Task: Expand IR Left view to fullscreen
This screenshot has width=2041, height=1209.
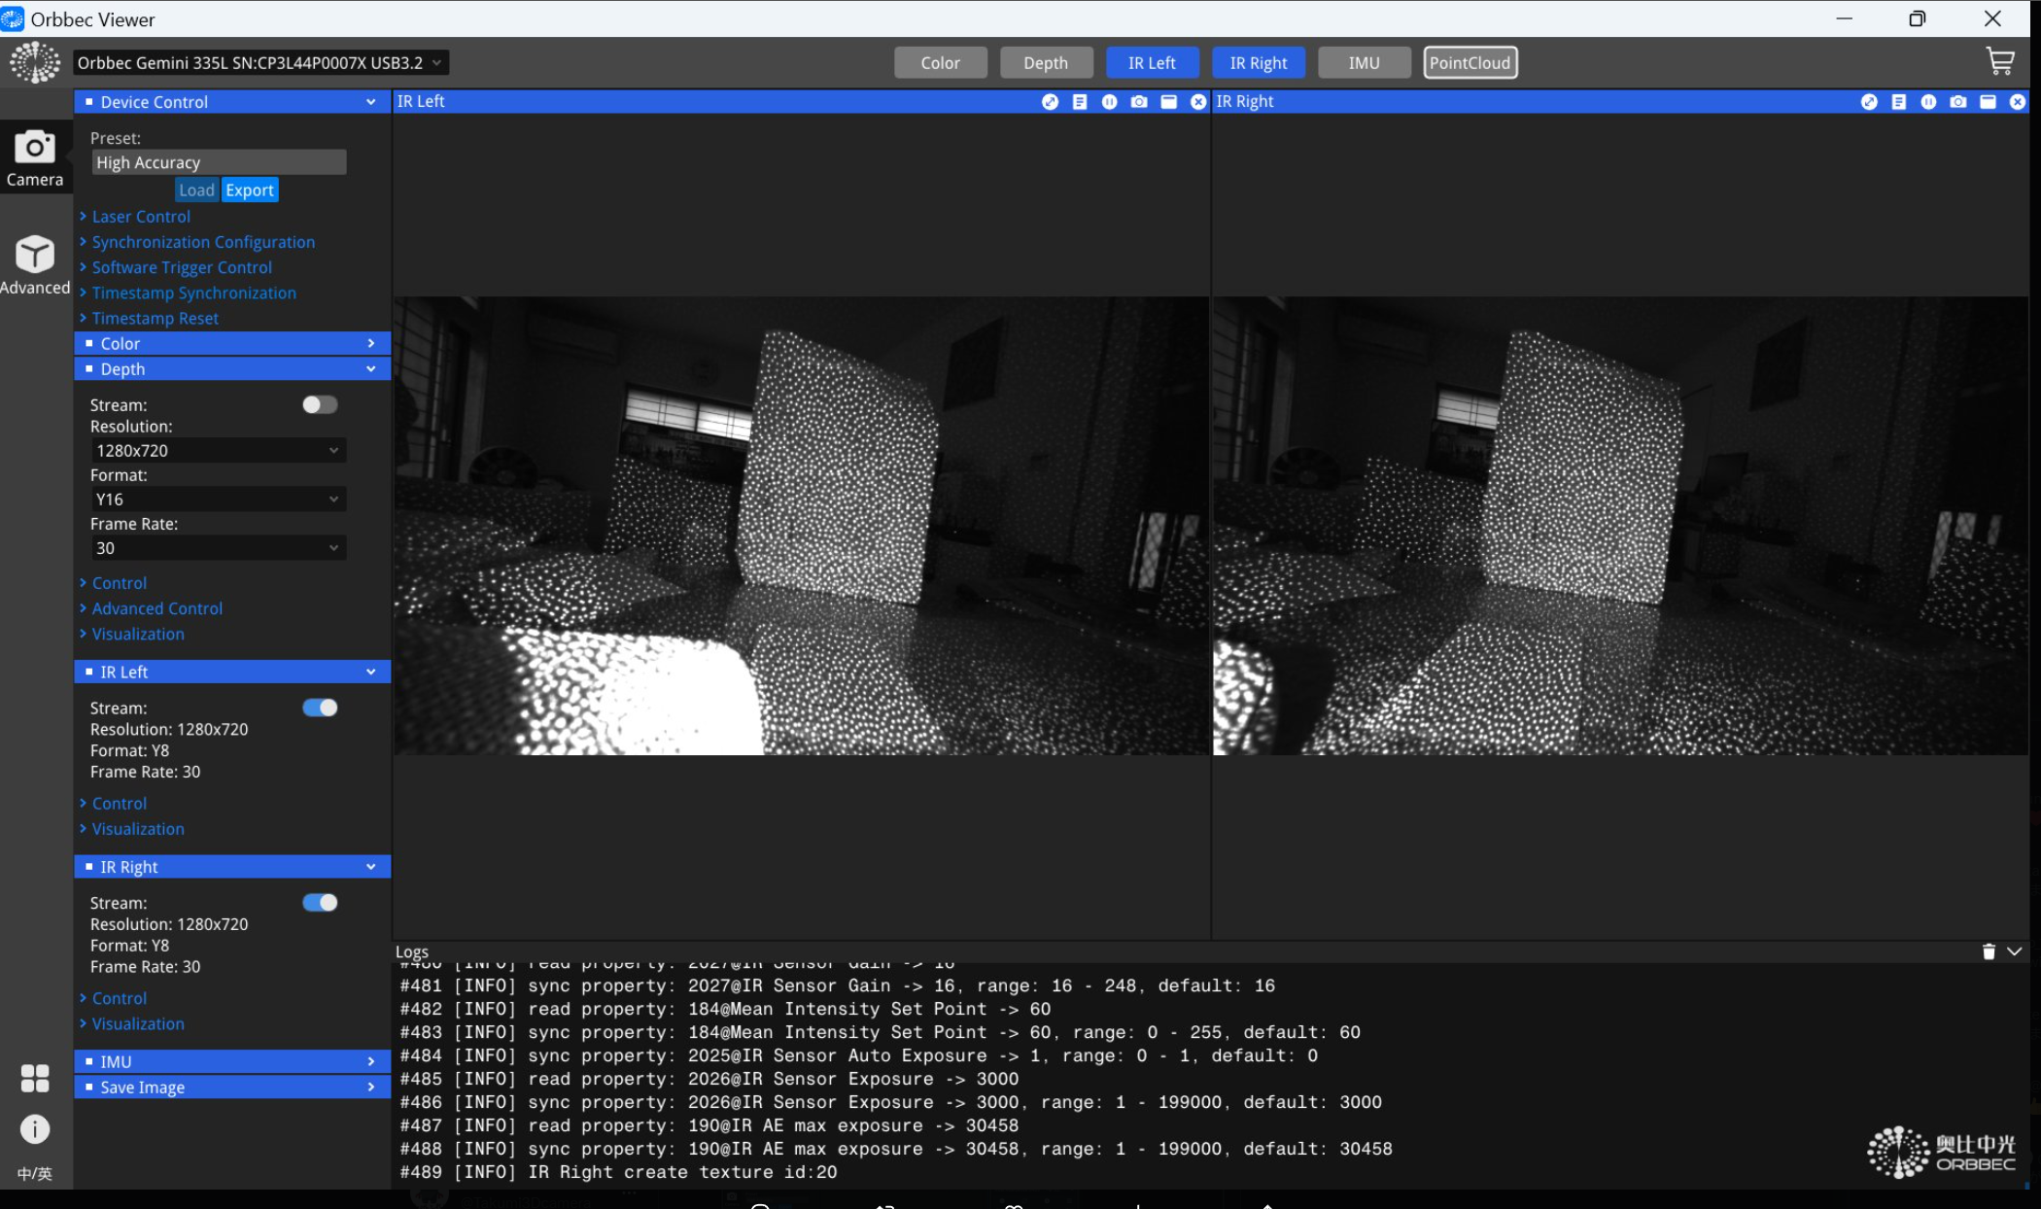Action: click(x=1050, y=102)
